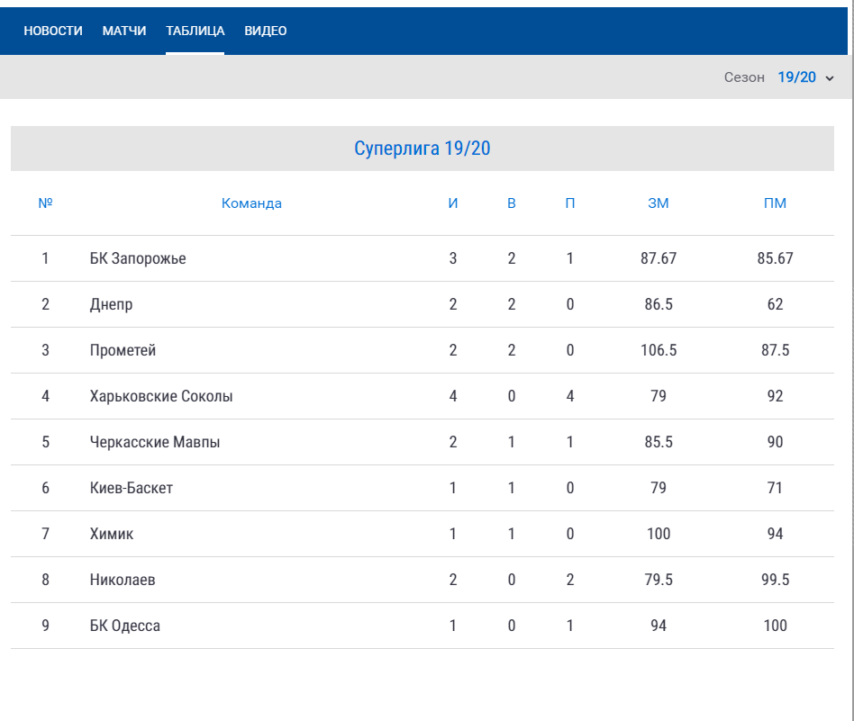Sort table by ЗМ column
This screenshot has width=854, height=721.
point(659,203)
